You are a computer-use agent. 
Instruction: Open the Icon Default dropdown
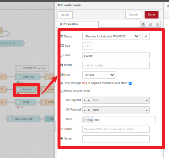tap(99, 75)
